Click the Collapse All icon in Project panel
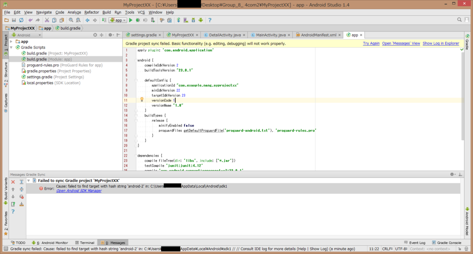This screenshot has width=473, height=254. click(x=102, y=35)
